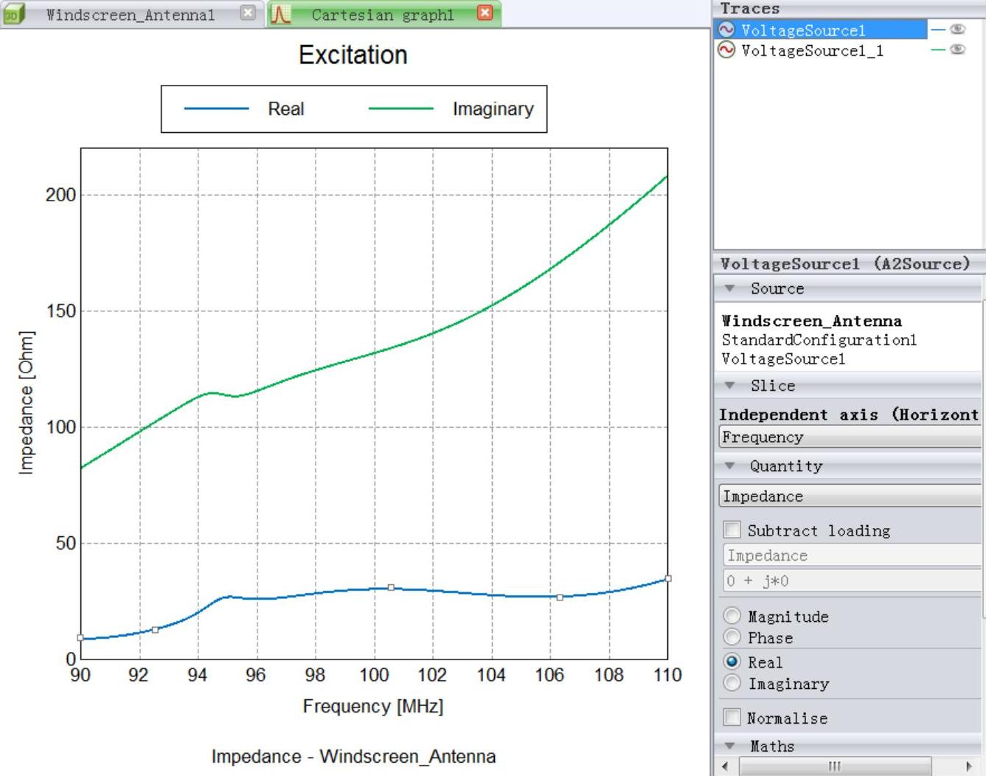The width and height of the screenshot is (986, 776).
Task: Click the 3D view icon on Windscreen_Antenna1 tab
Action: click(x=13, y=14)
